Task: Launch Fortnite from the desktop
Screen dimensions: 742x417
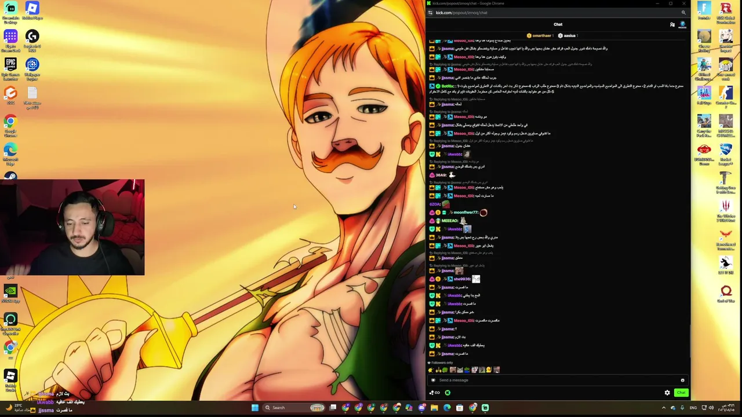Action: point(704,11)
